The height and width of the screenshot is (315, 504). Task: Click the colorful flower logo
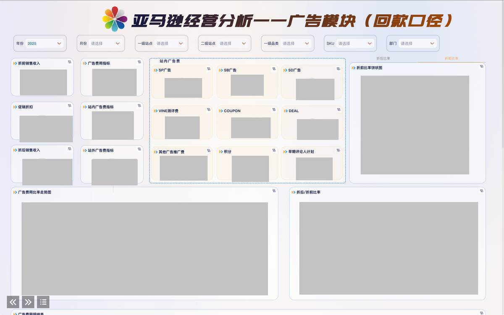pyautogui.click(x=115, y=19)
